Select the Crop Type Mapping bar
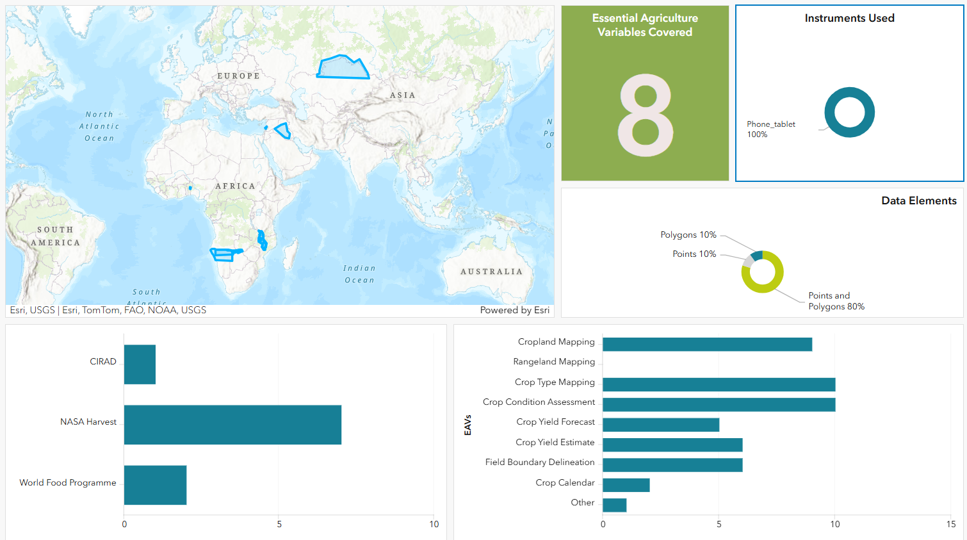The height and width of the screenshot is (540, 967). (x=717, y=384)
